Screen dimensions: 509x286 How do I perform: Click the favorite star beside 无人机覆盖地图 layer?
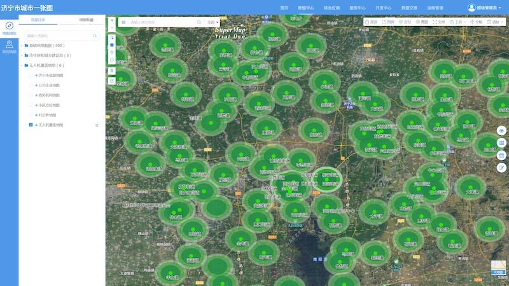click(97, 125)
